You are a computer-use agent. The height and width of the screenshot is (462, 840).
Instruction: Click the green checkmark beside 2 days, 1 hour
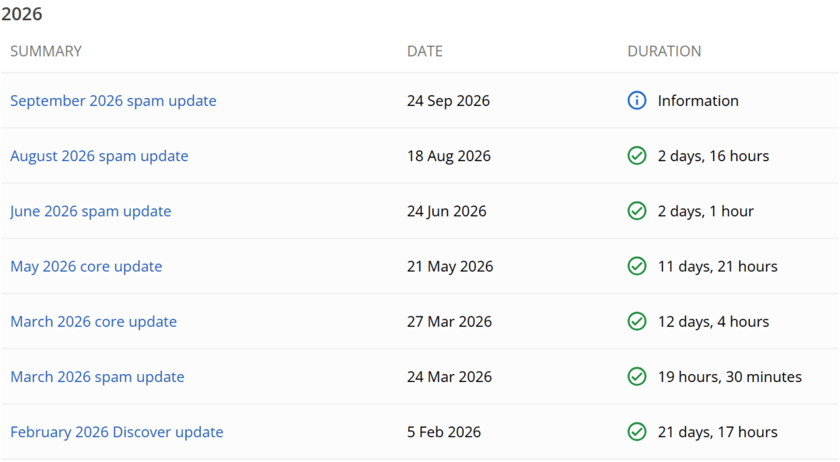636,211
